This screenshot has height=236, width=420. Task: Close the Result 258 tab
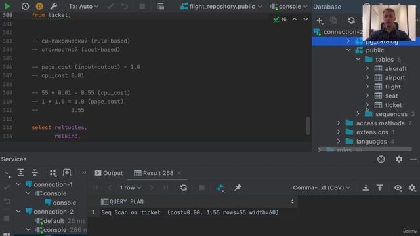point(179,173)
